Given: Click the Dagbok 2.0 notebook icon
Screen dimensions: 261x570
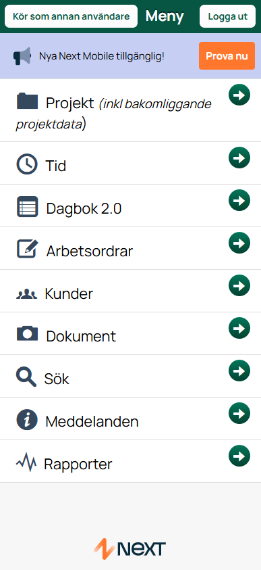Looking at the screenshot, I should tap(27, 206).
